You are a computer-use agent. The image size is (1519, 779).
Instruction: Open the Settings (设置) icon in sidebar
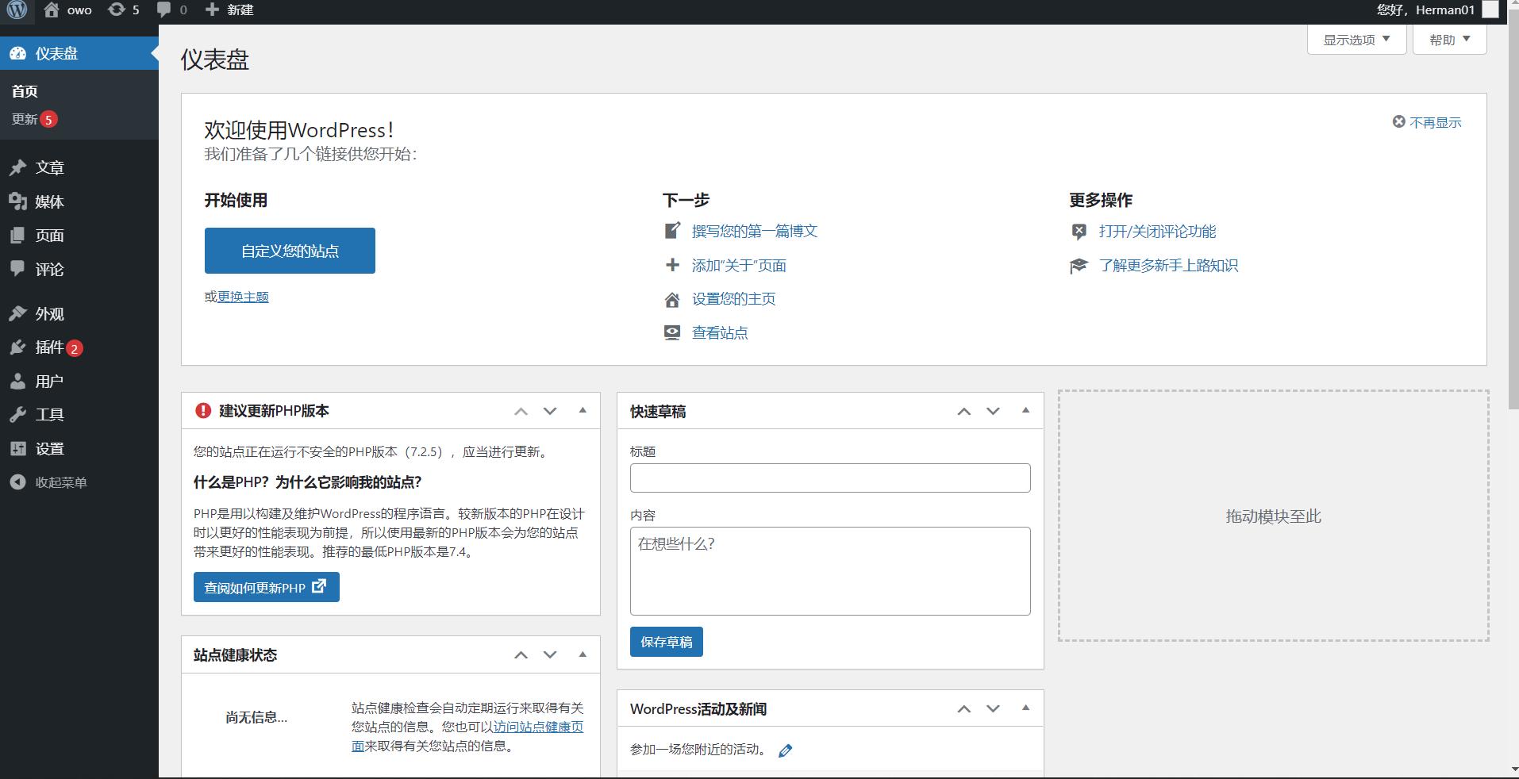(x=19, y=448)
